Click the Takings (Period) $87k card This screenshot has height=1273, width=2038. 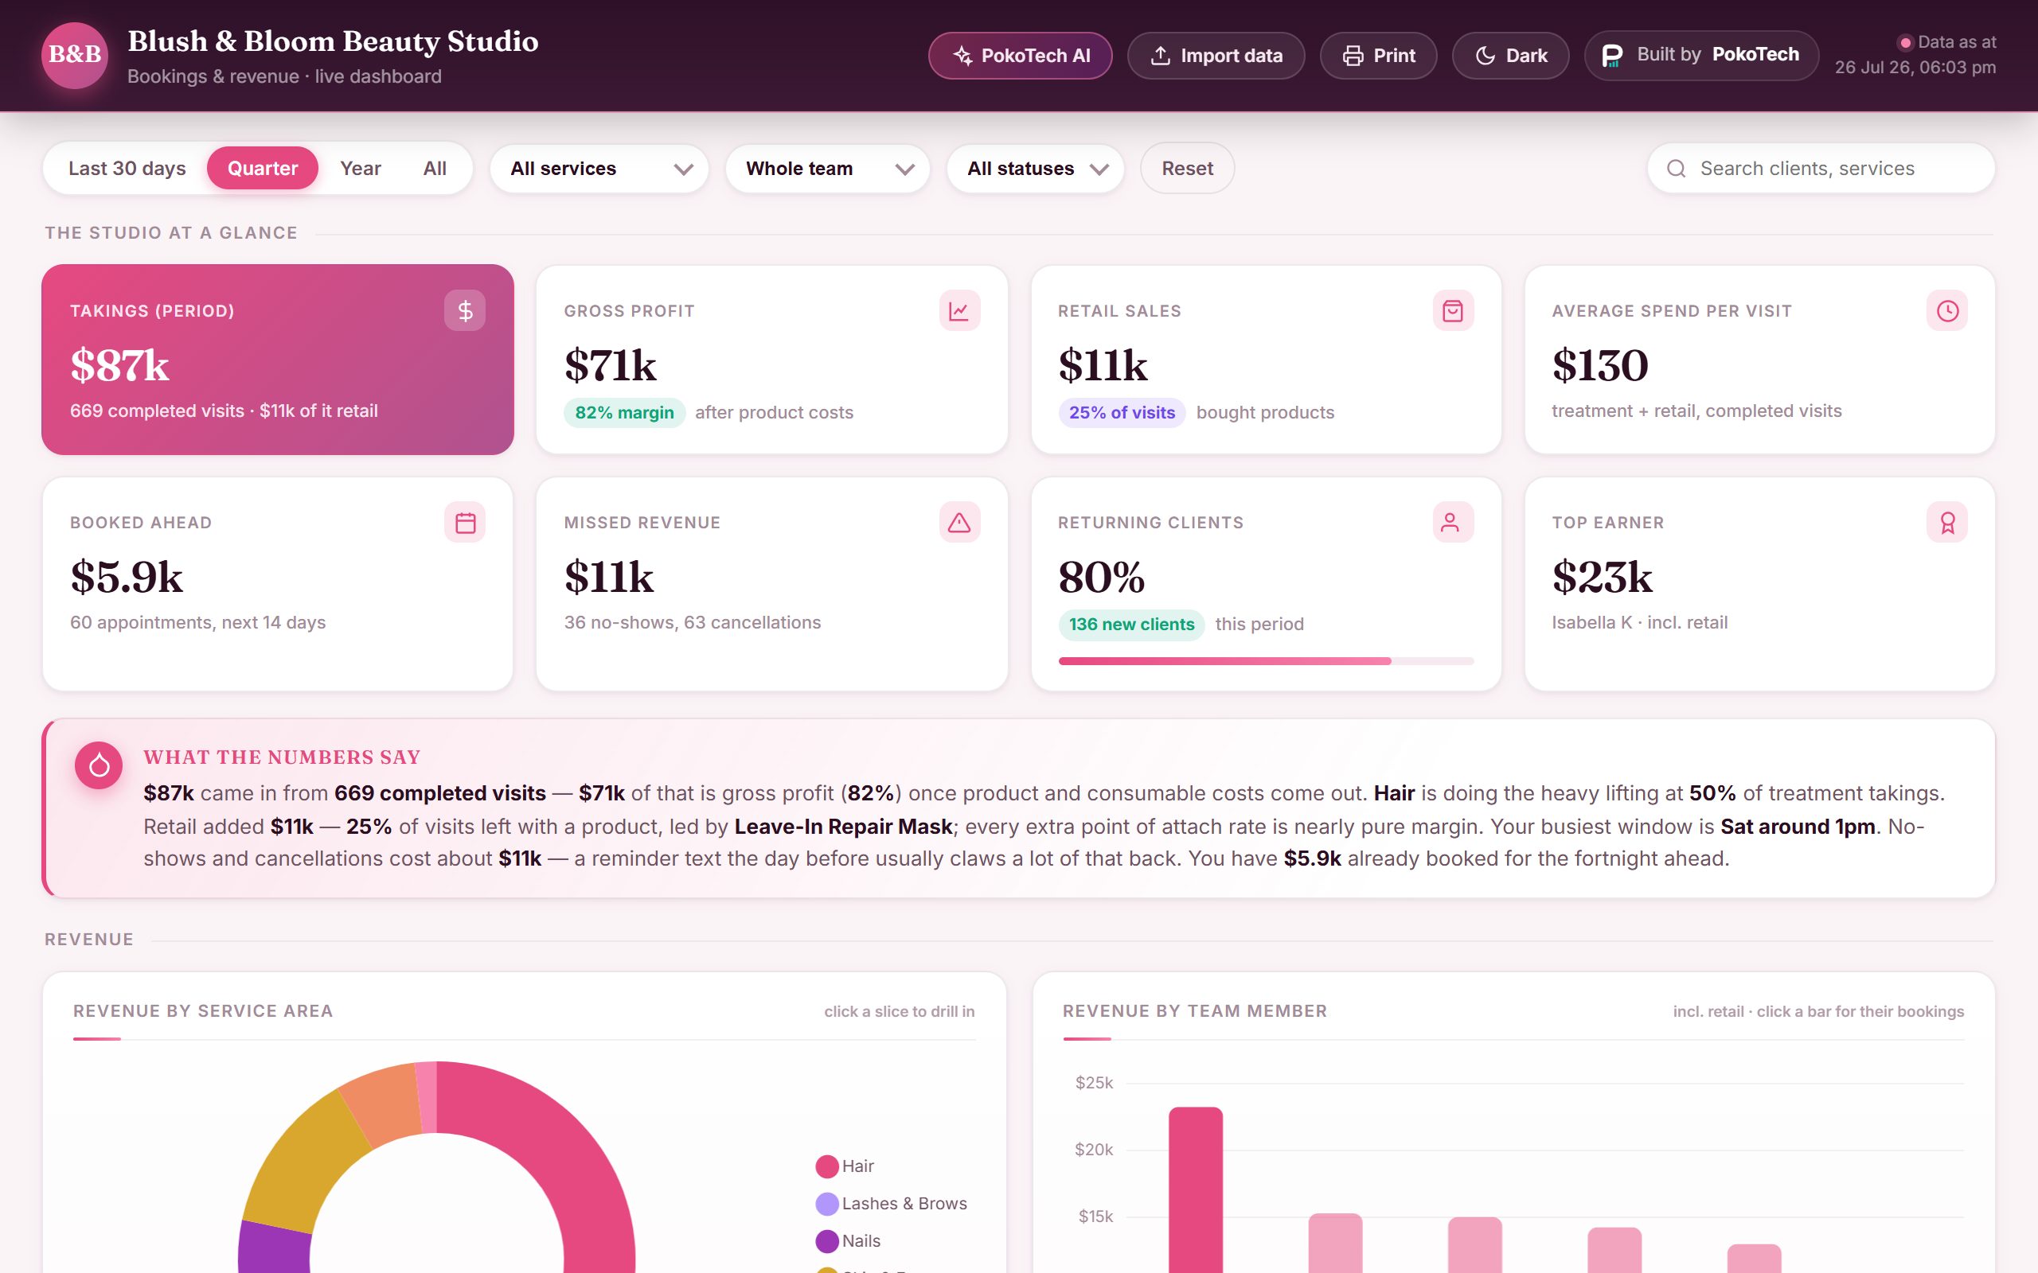pyautogui.click(x=277, y=360)
